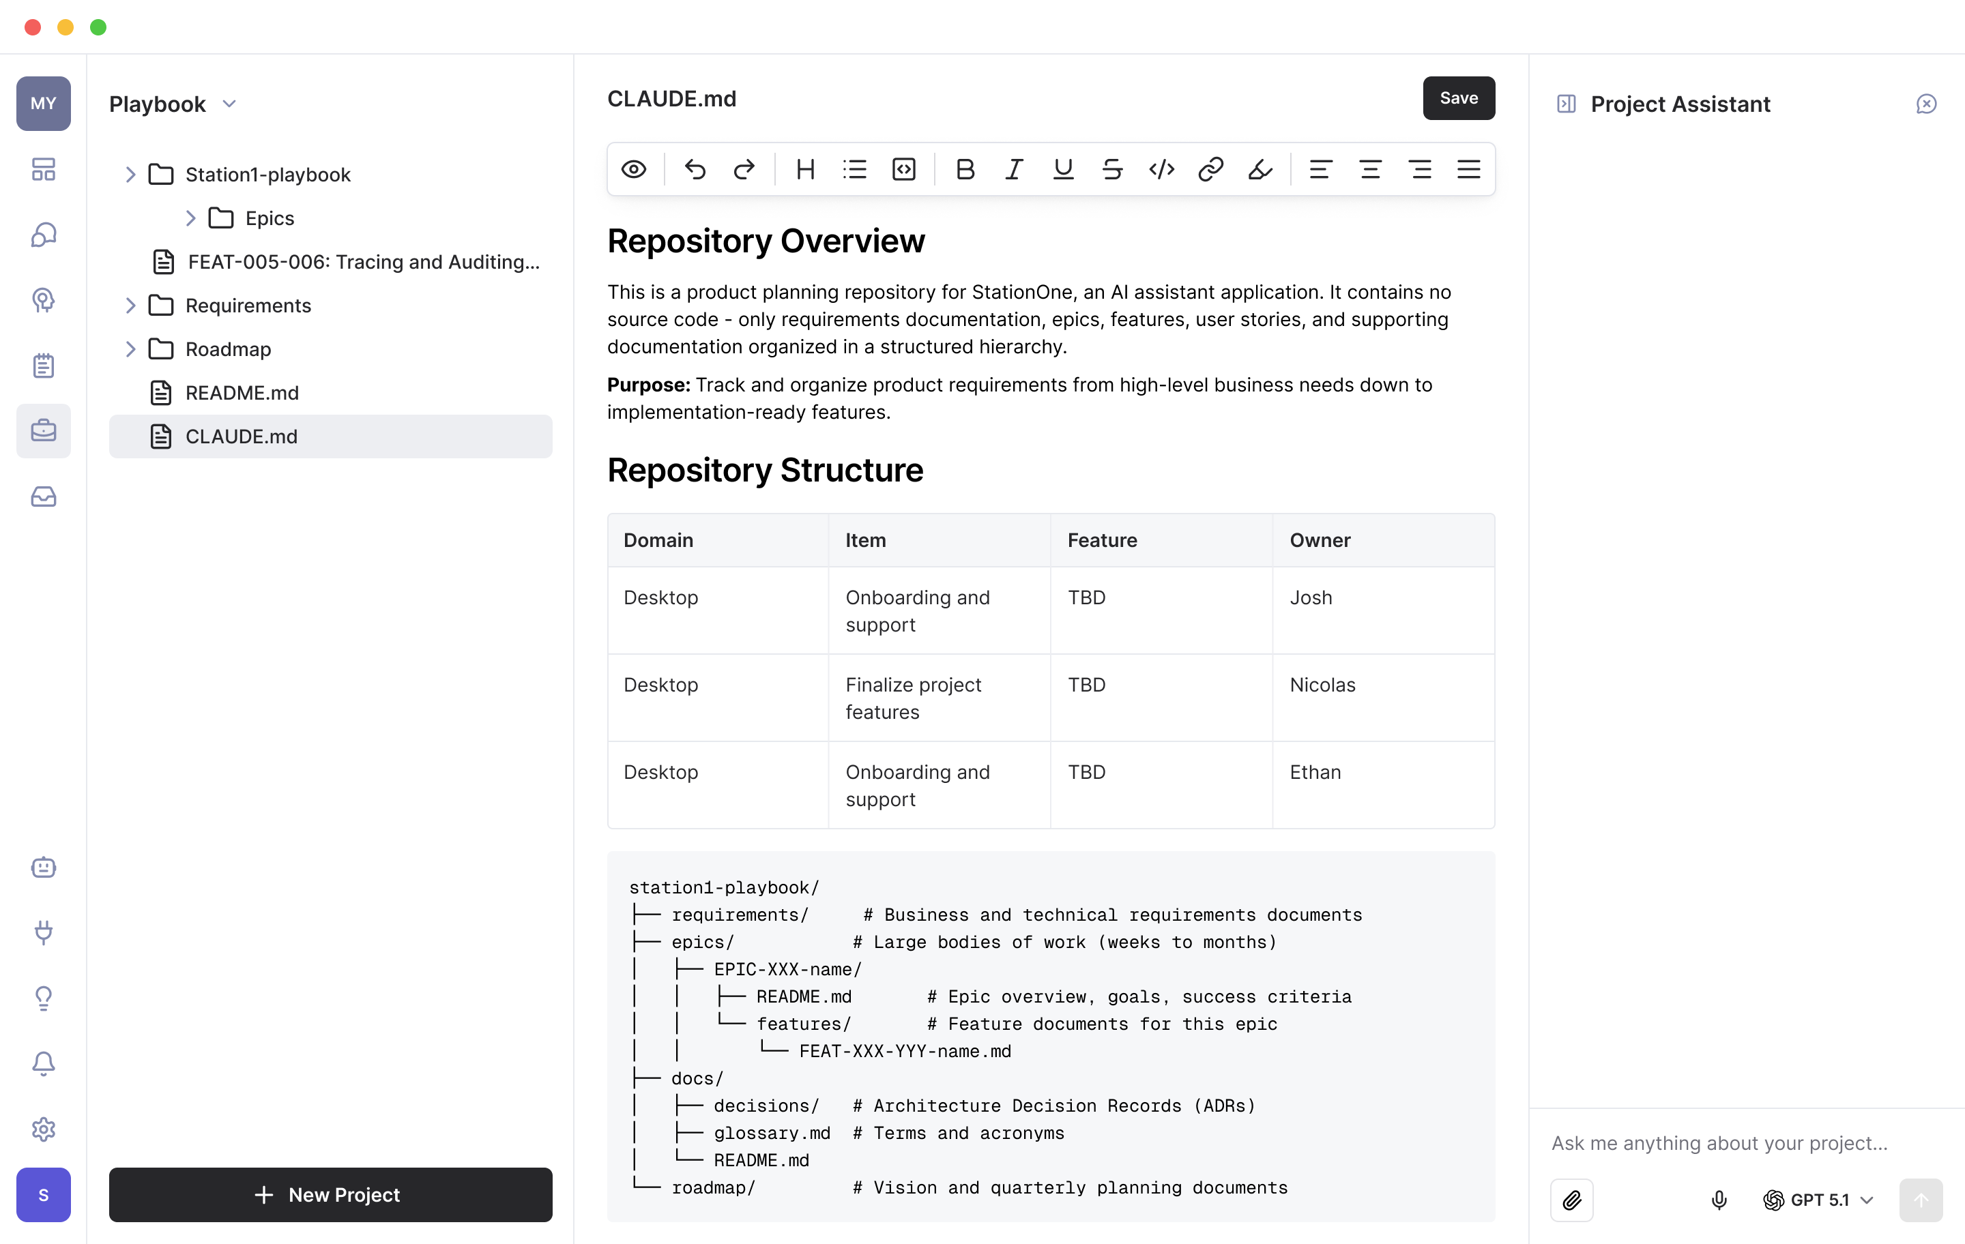
Task: Click the microphone icon in assistant
Action: 1719,1200
